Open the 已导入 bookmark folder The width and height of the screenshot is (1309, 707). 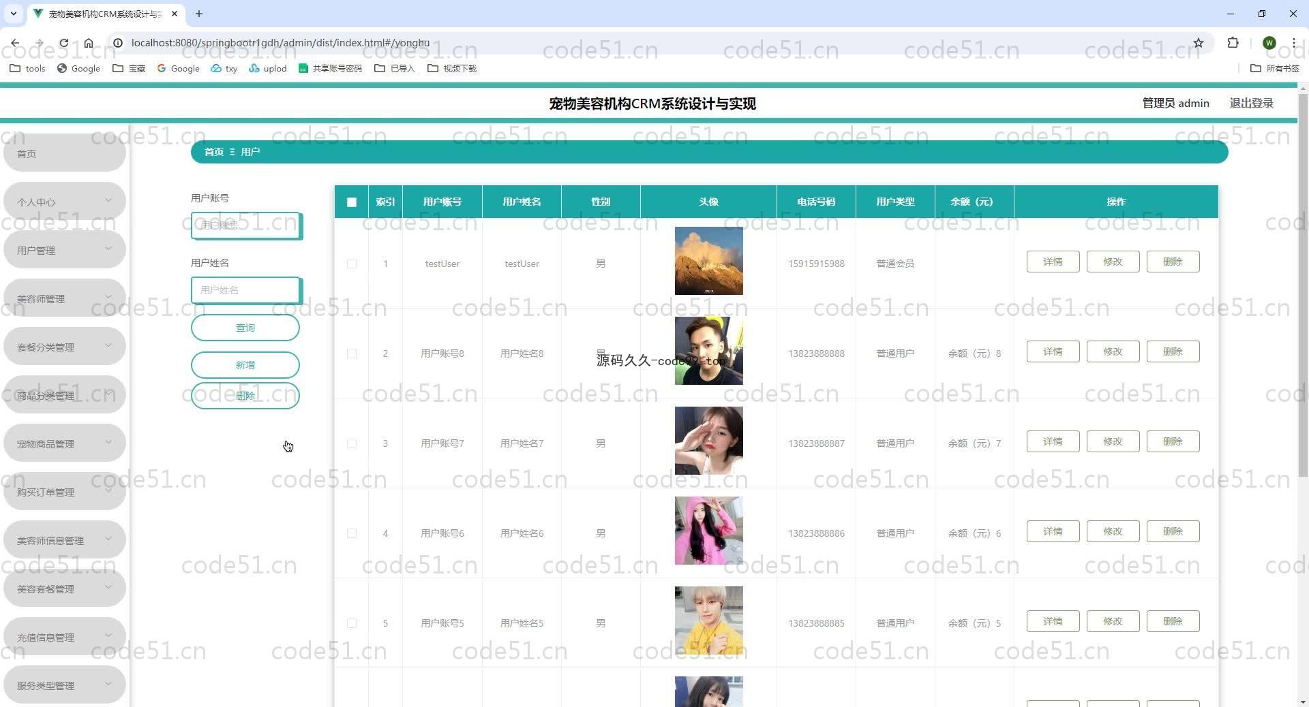(x=394, y=68)
